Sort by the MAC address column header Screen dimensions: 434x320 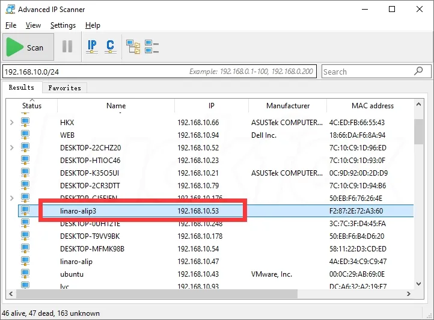click(x=373, y=105)
